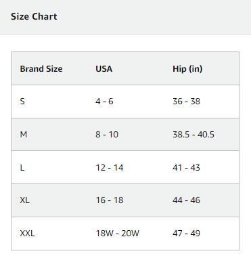Select the hip range 41 - 43
The width and height of the screenshot is (251, 264).
point(186,168)
